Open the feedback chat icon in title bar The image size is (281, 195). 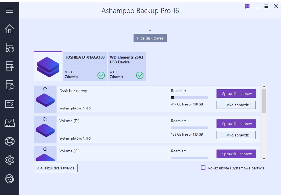tap(247, 6)
